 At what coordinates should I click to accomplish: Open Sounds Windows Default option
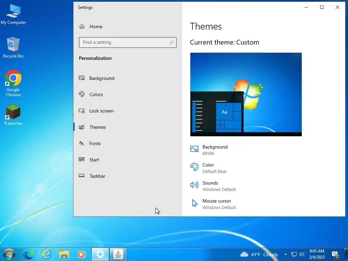(213, 186)
